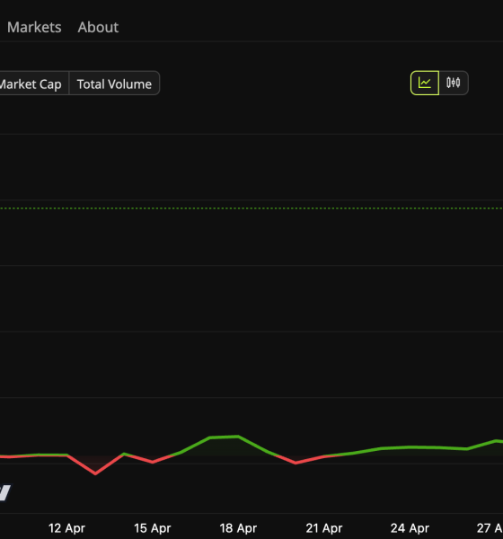Switch to candlestick chart view
Viewport: 503px width, 539px height.
[x=453, y=83]
